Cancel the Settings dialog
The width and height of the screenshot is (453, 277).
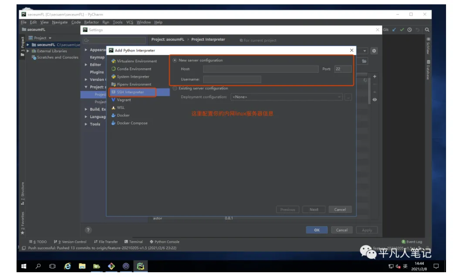click(x=342, y=230)
